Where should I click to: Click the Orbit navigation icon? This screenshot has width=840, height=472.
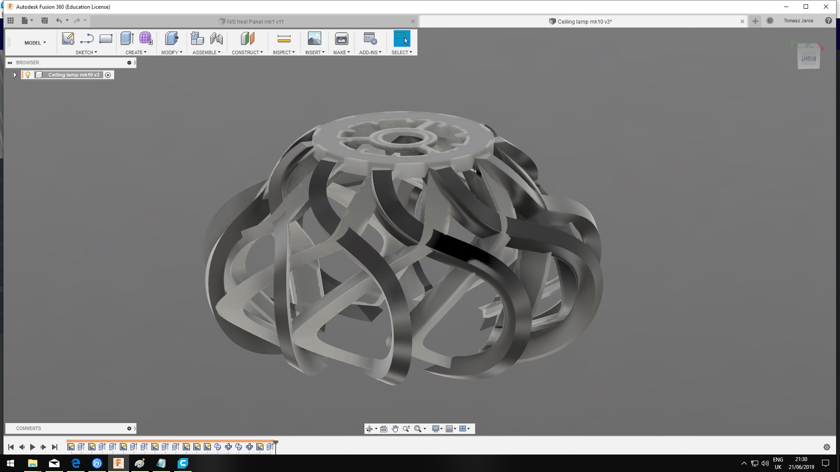pos(369,429)
